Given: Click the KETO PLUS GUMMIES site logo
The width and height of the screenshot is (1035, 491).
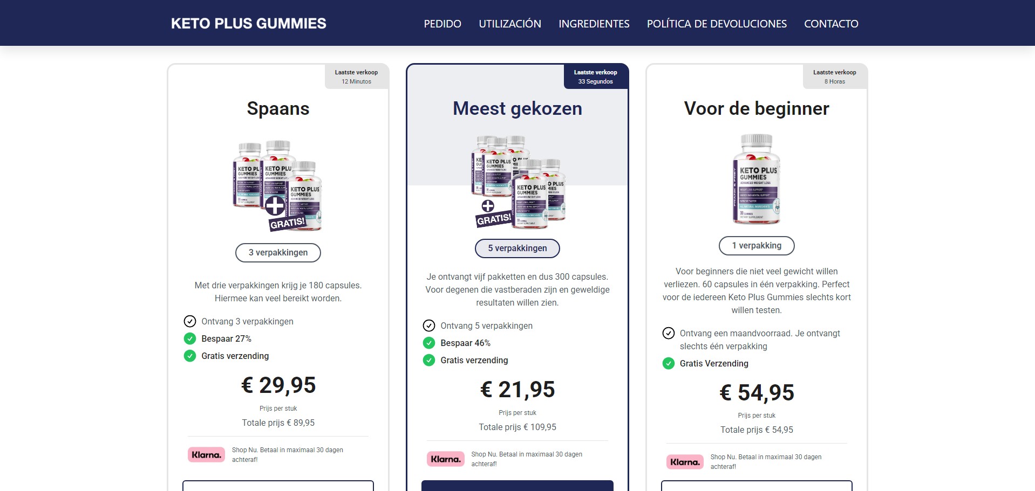Looking at the screenshot, I should (x=248, y=24).
